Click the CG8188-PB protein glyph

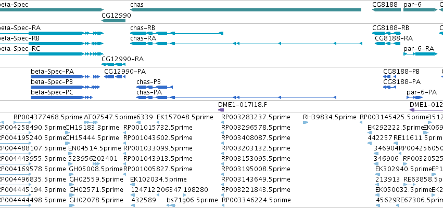click(x=389, y=77)
